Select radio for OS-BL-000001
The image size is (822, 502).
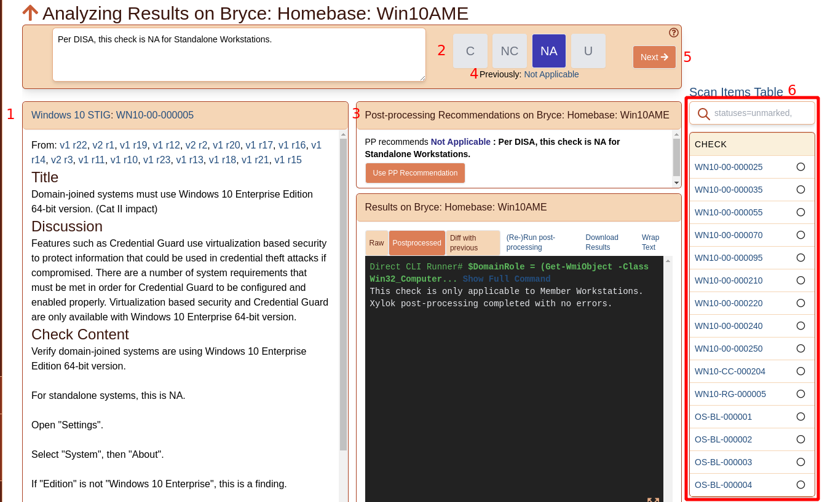pos(800,416)
